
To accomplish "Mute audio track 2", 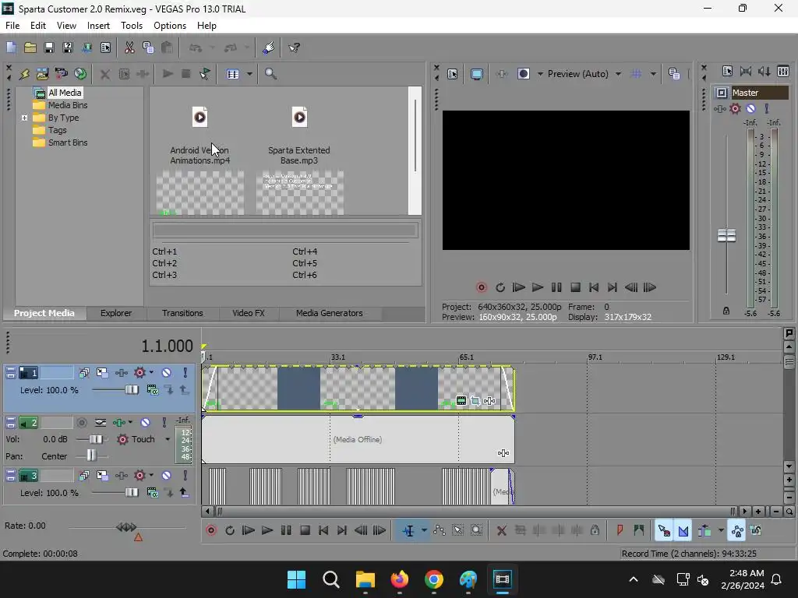I will click(145, 423).
